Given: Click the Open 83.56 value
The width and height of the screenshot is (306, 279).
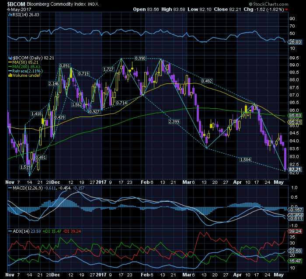Looking at the screenshot, I should click(146, 9).
